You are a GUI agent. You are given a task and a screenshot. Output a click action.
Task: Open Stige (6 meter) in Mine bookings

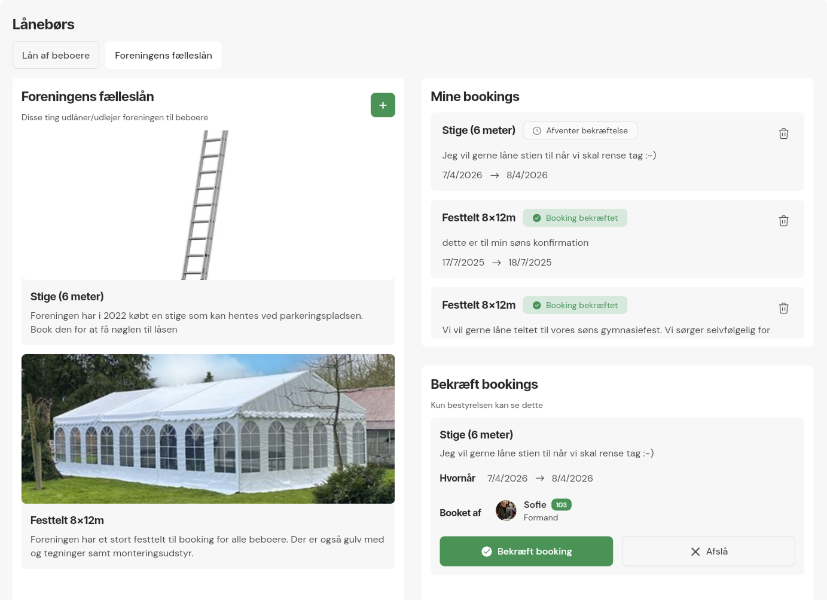click(478, 130)
